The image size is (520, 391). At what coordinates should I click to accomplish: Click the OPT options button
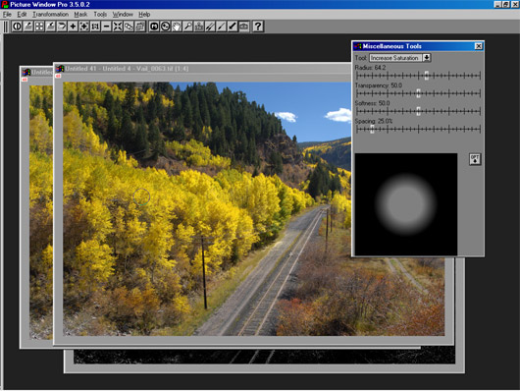coord(475,159)
